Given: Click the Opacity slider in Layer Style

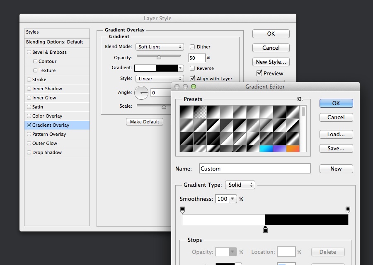Looking at the screenshot, I should (x=159, y=56).
